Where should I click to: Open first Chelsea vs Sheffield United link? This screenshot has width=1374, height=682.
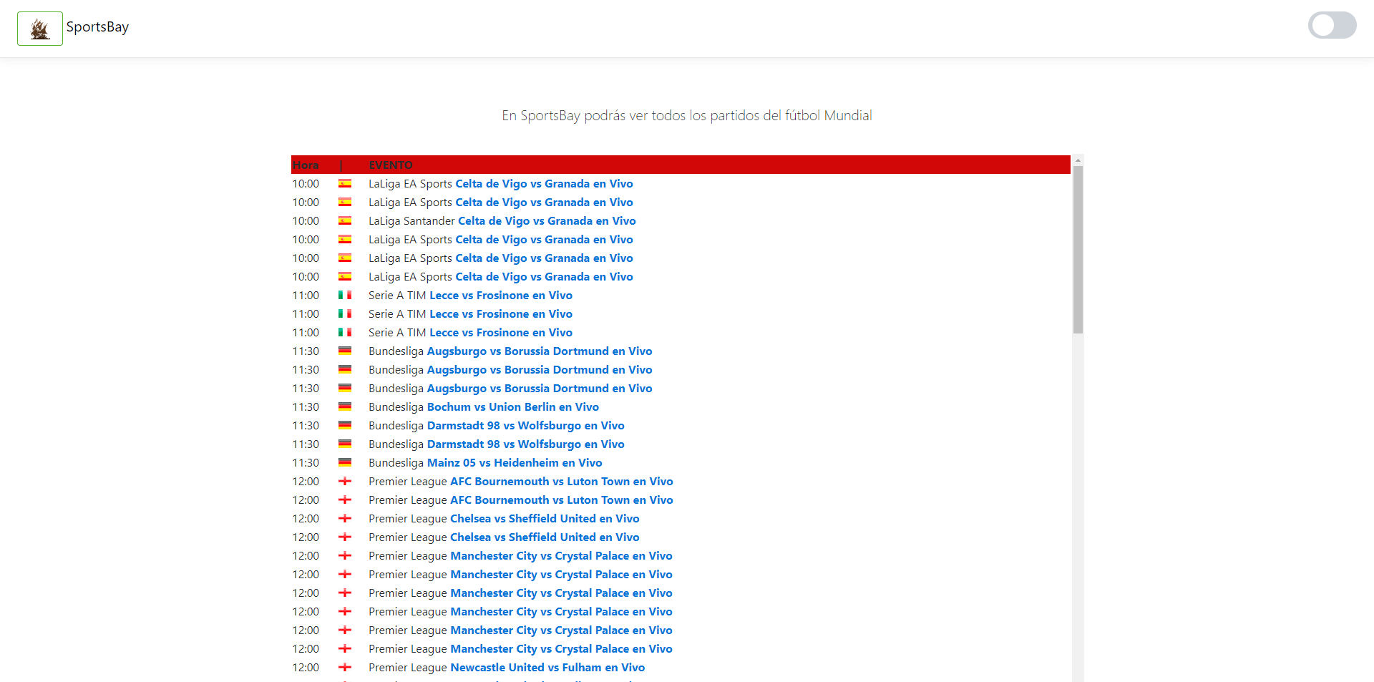click(545, 519)
